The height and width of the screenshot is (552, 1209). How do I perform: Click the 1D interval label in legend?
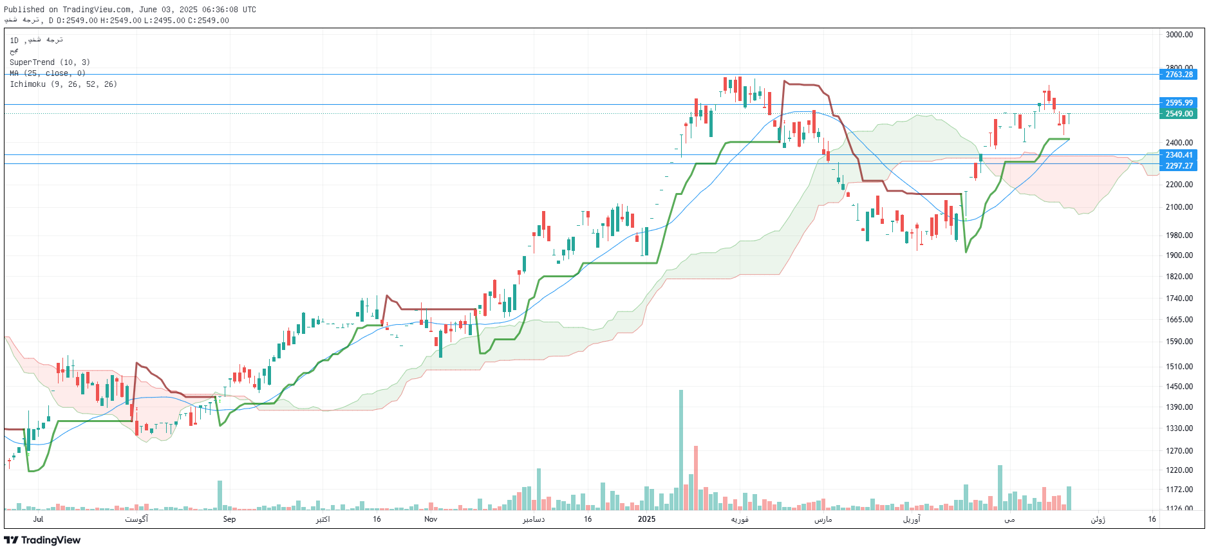14,41
